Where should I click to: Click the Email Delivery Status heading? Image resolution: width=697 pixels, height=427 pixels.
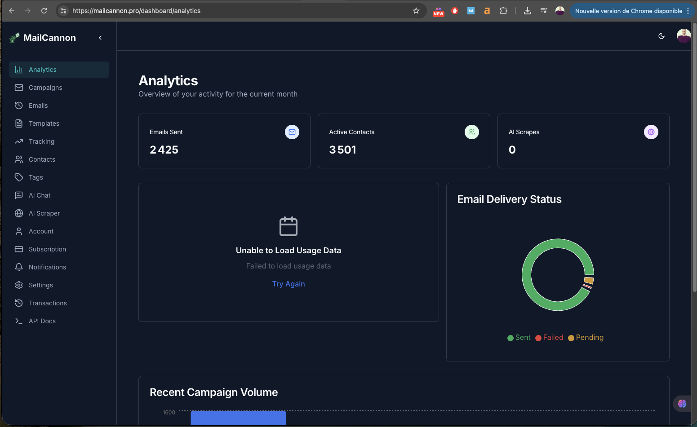pos(509,199)
